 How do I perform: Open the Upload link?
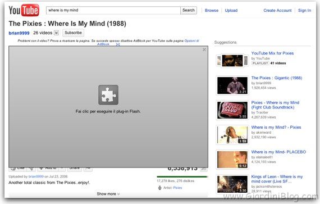pos(231,11)
